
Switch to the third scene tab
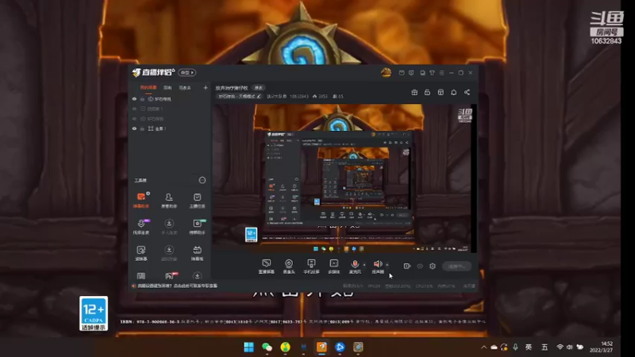pos(185,87)
